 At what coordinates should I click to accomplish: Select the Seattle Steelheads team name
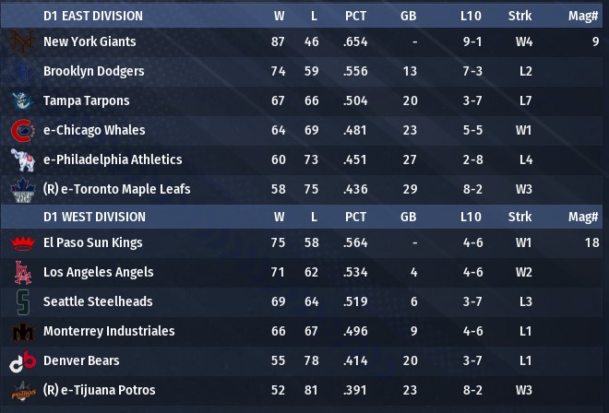point(98,302)
